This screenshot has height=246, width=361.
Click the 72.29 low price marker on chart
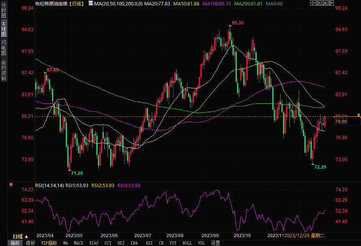320,167
